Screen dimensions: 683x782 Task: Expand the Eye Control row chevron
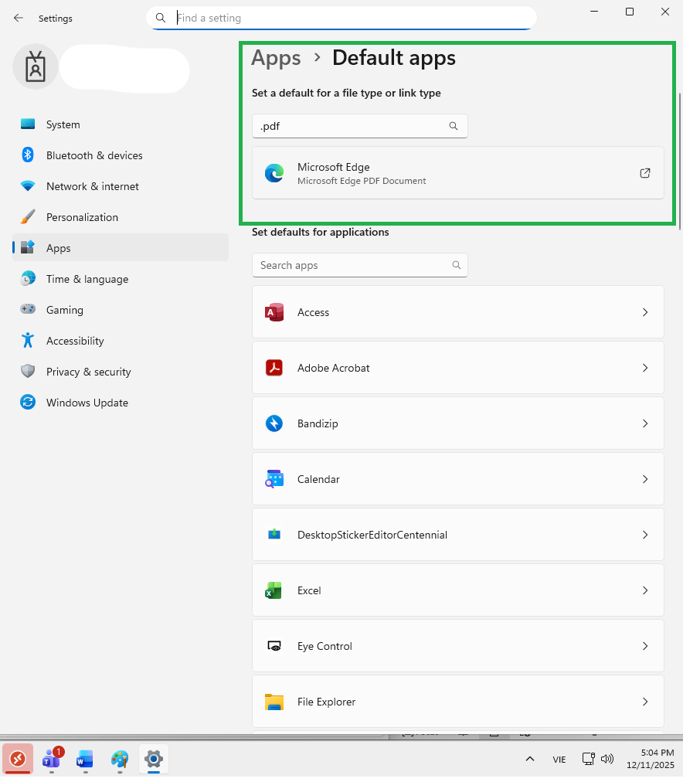click(x=645, y=646)
